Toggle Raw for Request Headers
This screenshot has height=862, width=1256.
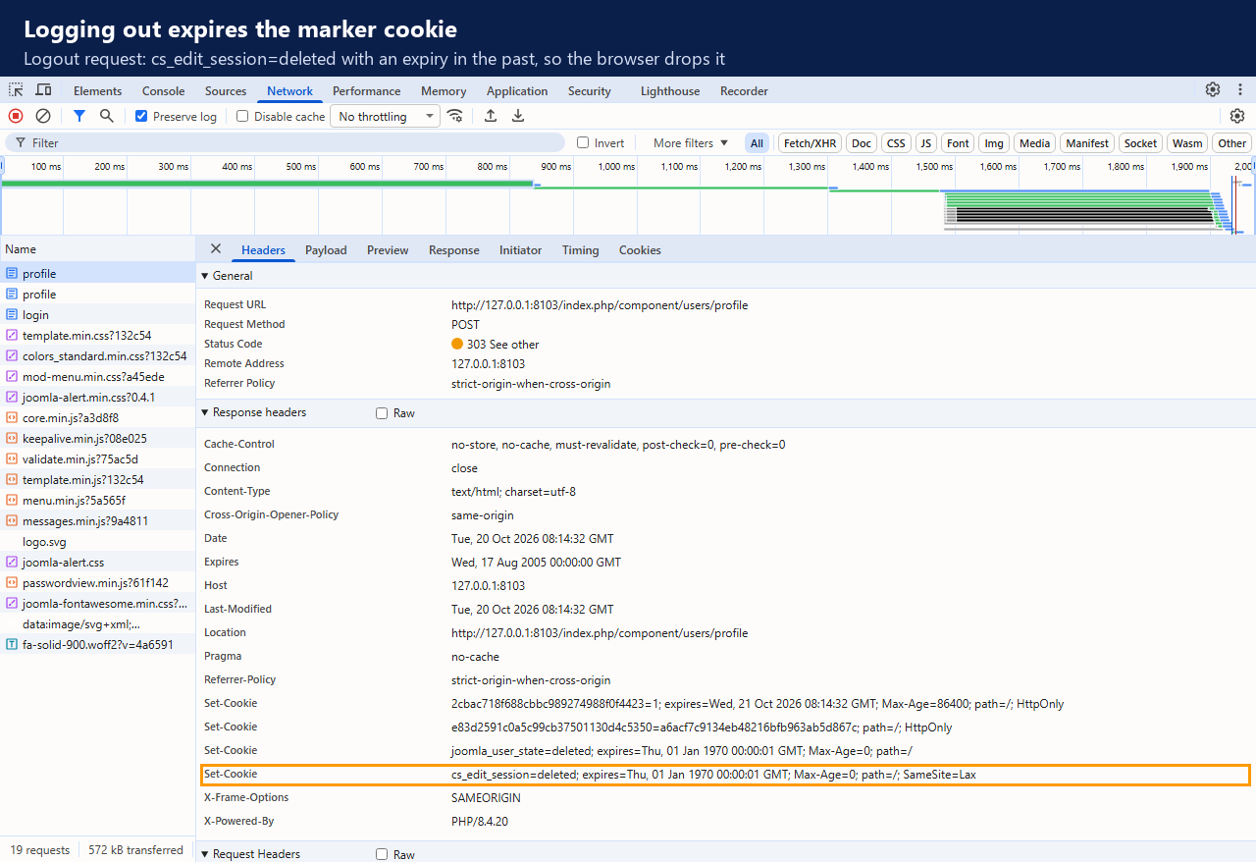(x=382, y=854)
